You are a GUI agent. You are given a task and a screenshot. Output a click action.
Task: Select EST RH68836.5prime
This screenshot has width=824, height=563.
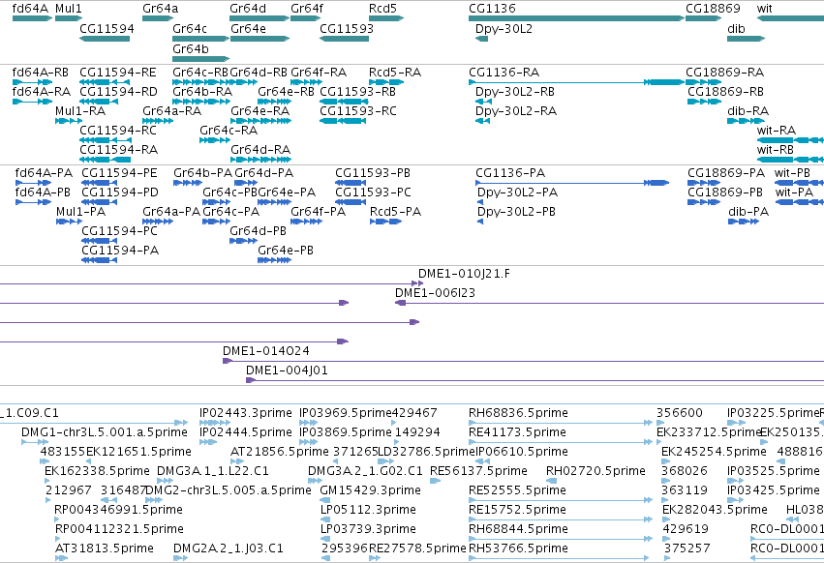pos(518,413)
